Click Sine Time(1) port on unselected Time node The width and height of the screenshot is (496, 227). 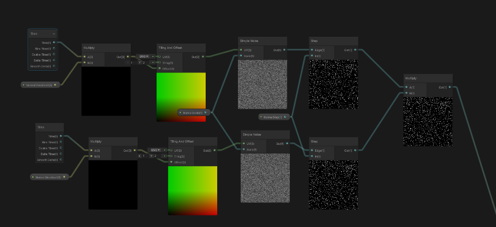click(x=60, y=142)
